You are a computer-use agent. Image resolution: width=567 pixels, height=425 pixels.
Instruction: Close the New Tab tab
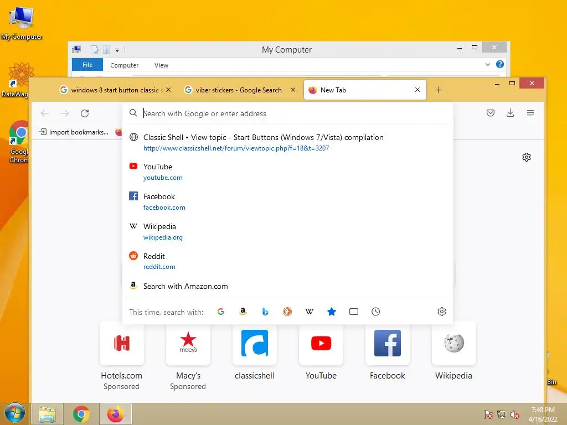click(x=417, y=90)
